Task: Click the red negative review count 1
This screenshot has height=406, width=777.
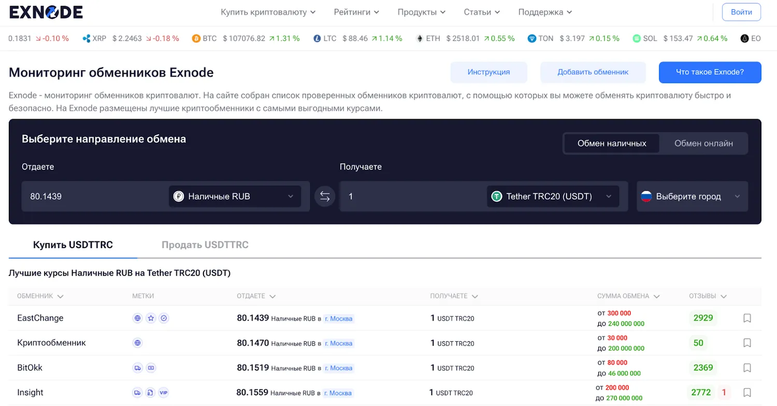Action: [x=724, y=393]
